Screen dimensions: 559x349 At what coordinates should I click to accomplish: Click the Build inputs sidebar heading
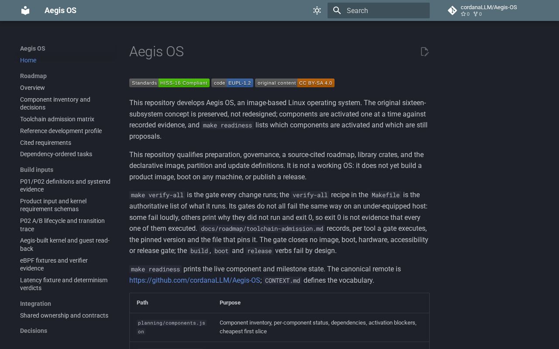pyautogui.click(x=37, y=170)
